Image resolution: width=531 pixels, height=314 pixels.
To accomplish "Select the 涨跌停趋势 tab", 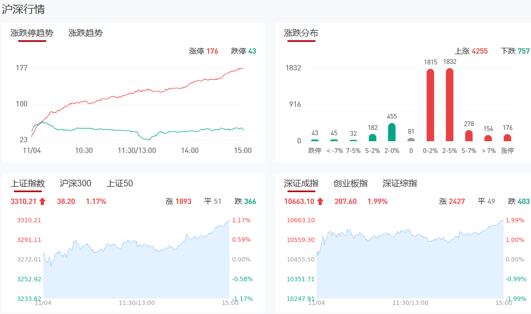I will tap(32, 33).
